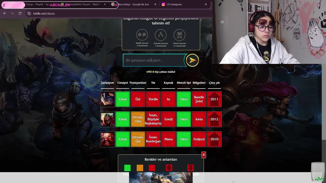Click the Zed champion portrait
The image size is (326, 183).
[x=107, y=119]
